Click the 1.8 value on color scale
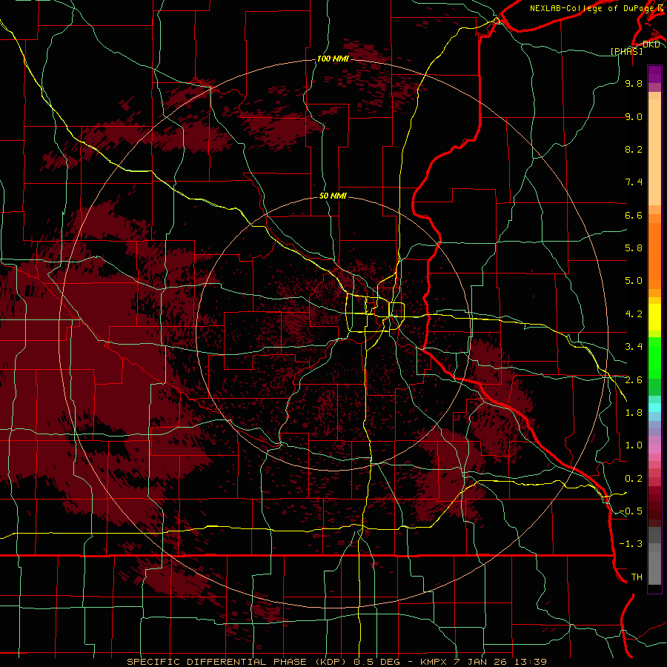Image resolution: width=667 pixels, height=667 pixels. [634, 413]
